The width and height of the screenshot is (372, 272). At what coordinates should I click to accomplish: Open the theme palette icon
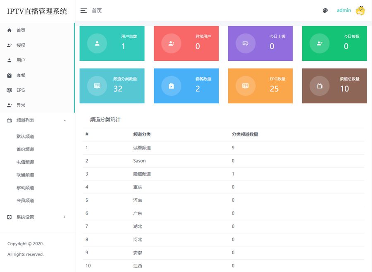pyautogui.click(x=325, y=11)
